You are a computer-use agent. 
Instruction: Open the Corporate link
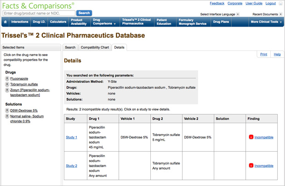pos(235,3)
